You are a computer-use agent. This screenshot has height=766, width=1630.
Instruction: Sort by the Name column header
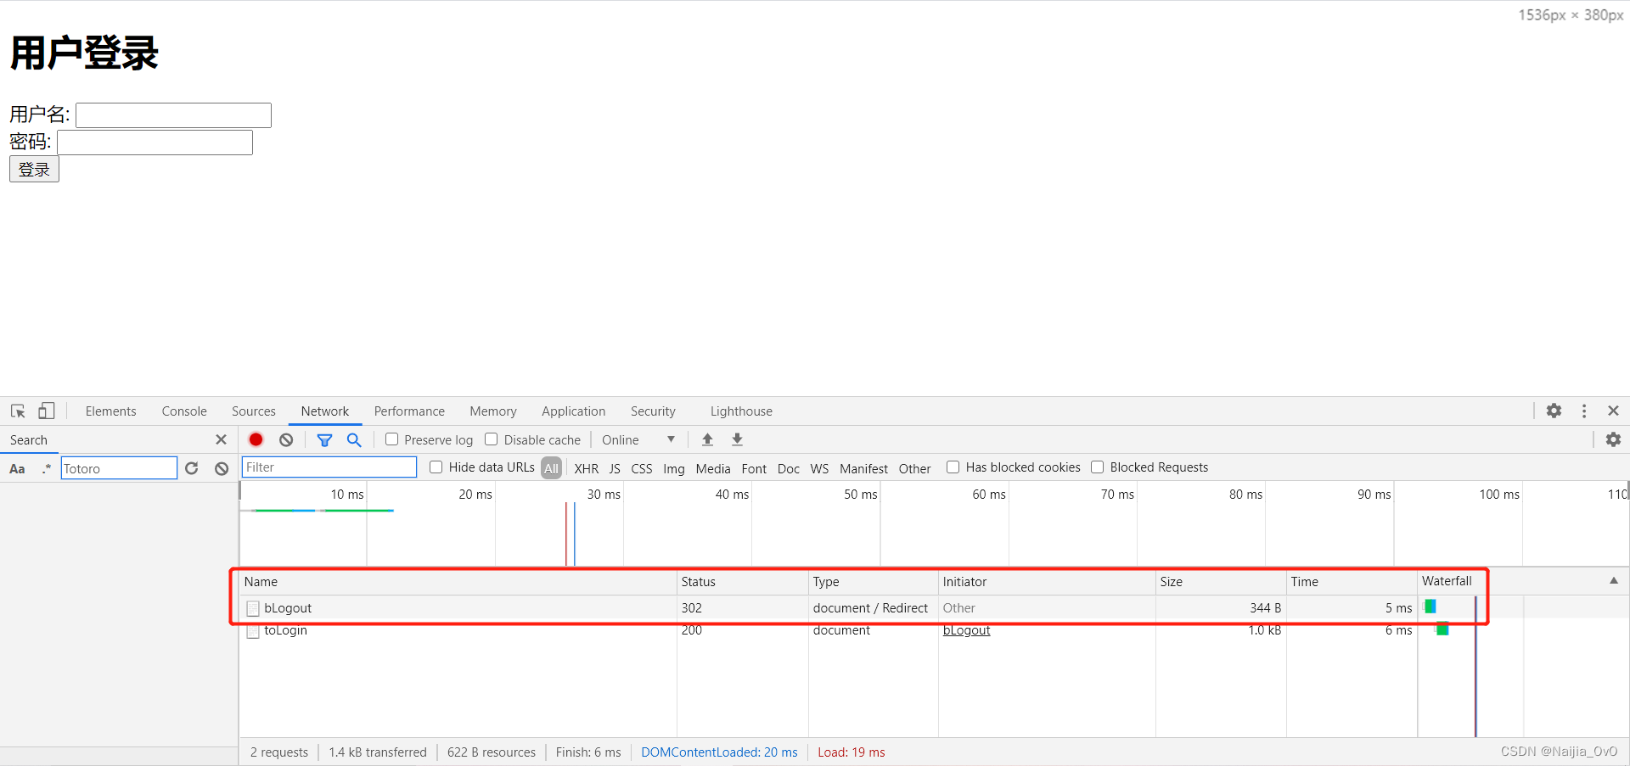click(458, 582)
